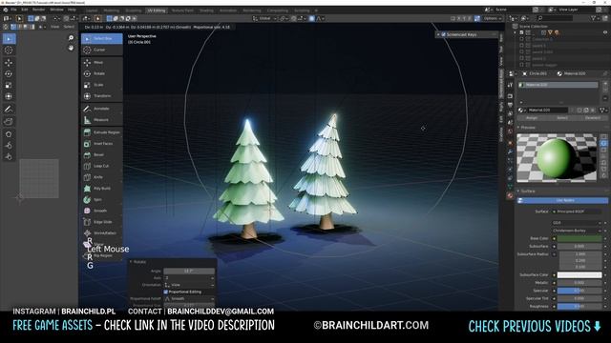This screenshot has width=611, height=343.
Task: Open the Render menu
Action: (38, 10)
